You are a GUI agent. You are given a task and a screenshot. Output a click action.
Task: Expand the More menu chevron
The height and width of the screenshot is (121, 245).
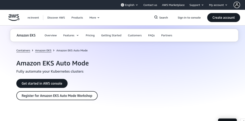point(99,18)
